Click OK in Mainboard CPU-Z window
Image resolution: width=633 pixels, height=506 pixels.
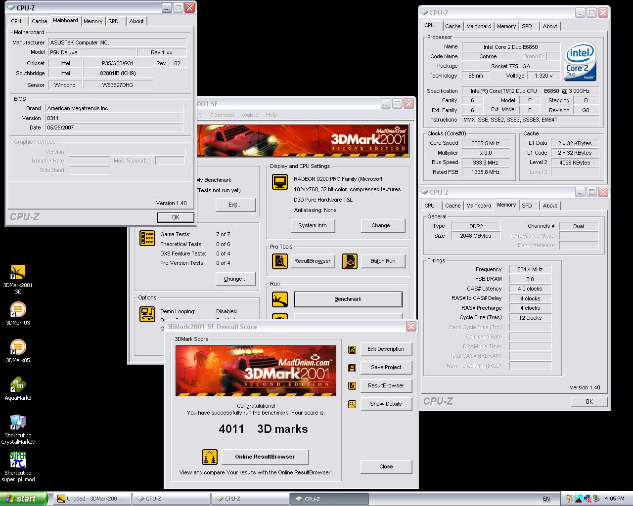[x=176, y=217]
